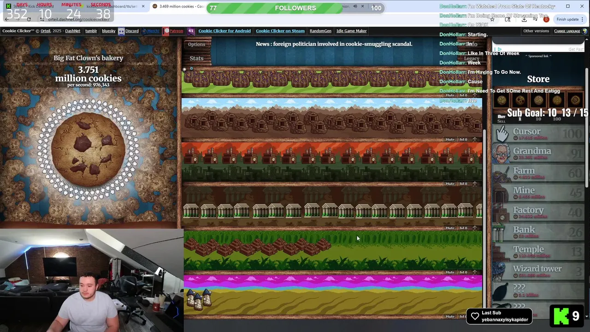Open the browser downloads icon
This screenshot has width=590, height=332.
(524, 19)
